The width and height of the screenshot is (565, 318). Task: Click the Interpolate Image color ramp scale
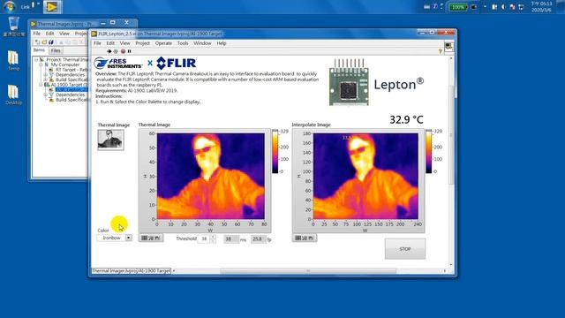pyautogui.click(x=429, y=151)
